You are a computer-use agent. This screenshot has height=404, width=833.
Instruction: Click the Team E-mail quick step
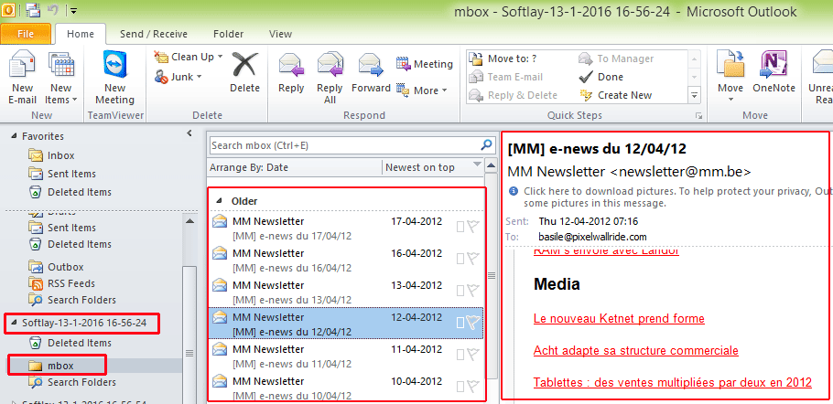[x=505, y=77]
